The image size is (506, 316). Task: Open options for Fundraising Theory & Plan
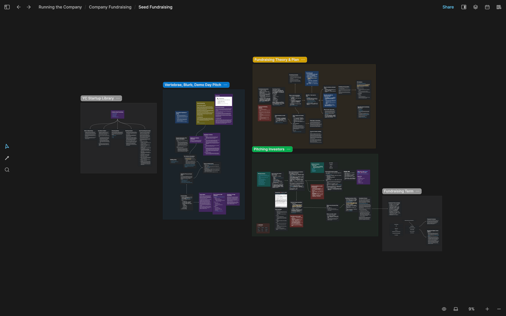pyautogui.click(x=303, y=60)
